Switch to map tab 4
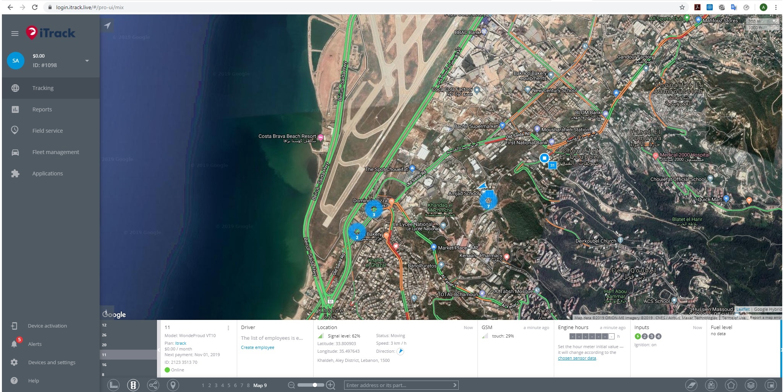The image size is (783, 392). 222,386
